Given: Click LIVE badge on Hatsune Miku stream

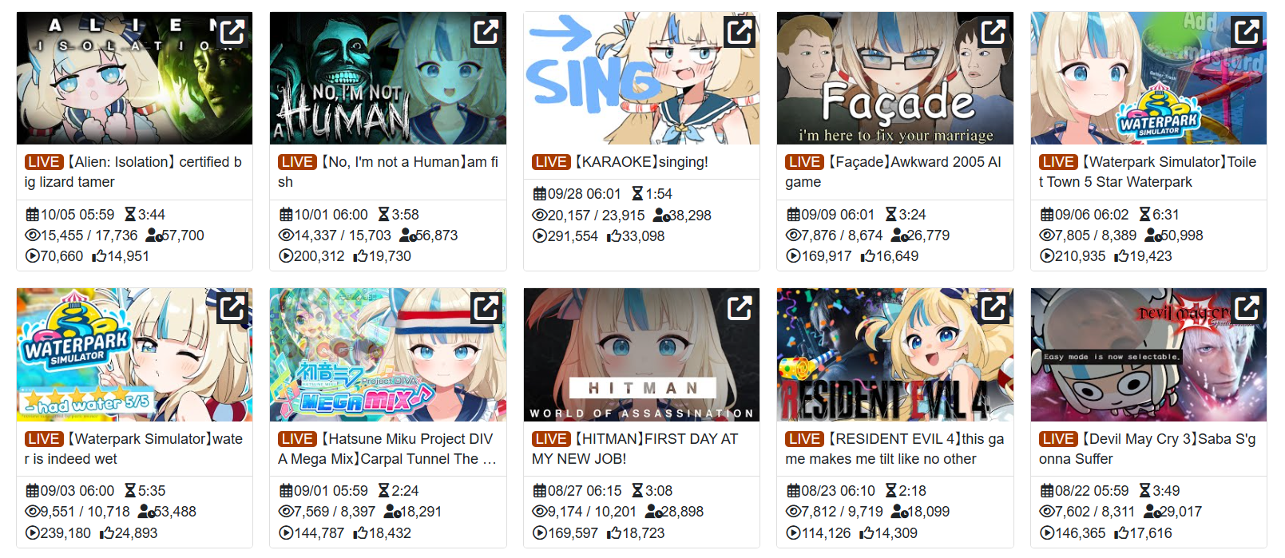Looking at the screenshot, I should (297, 439).
